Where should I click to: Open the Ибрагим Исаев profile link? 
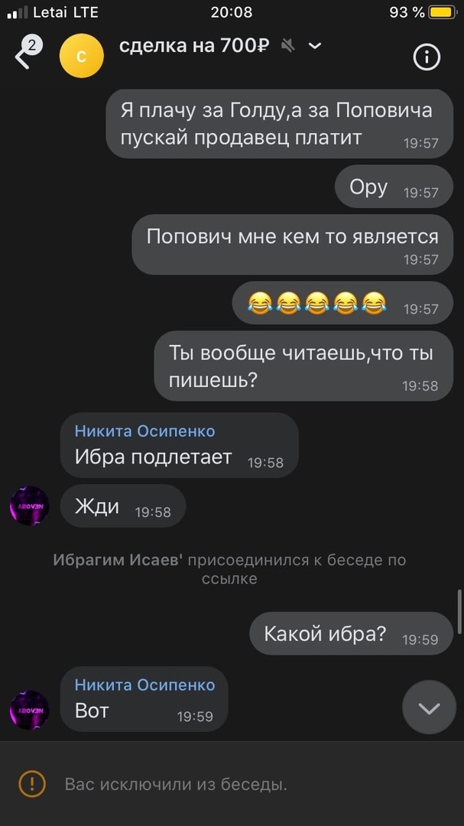pos(118,560)
